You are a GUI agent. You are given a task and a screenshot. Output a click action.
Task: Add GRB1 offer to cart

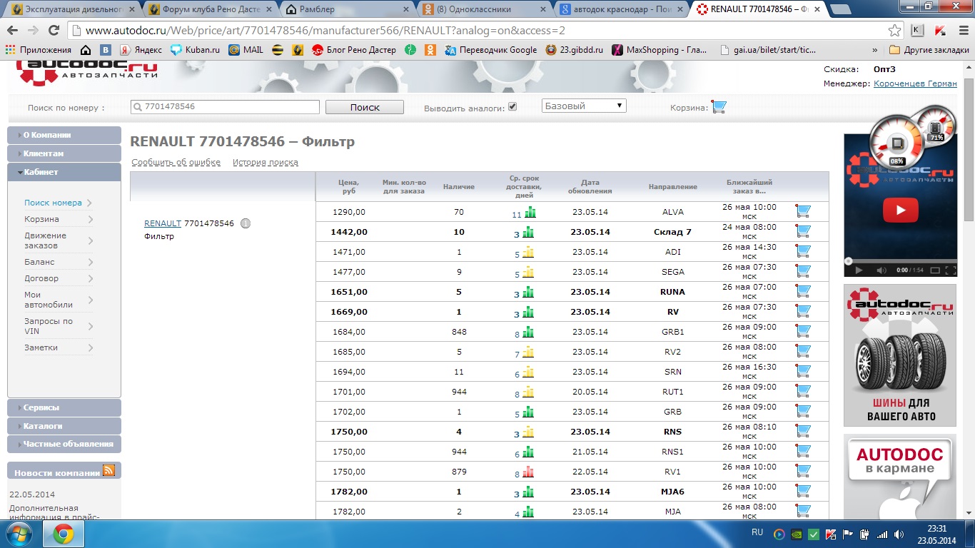pyautogui.click(x=803, y=331)
